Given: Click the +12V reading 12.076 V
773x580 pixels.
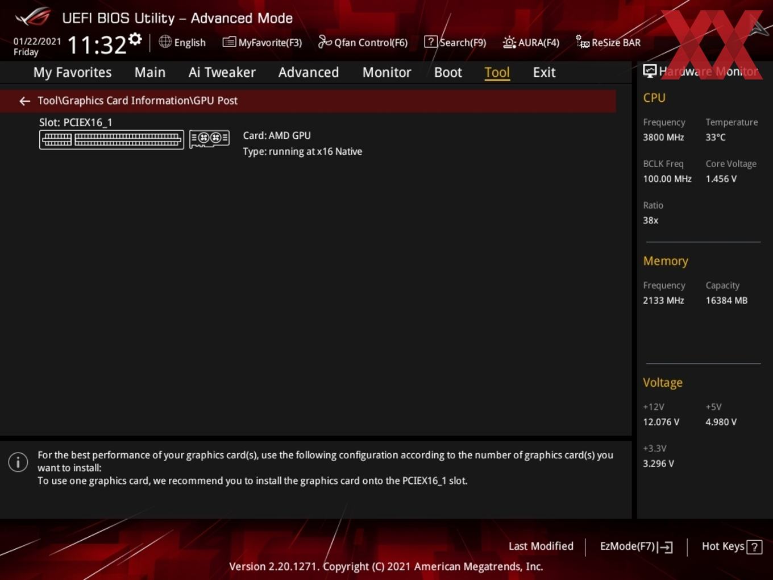Looking at the screenshot, I should pos(661,422).
